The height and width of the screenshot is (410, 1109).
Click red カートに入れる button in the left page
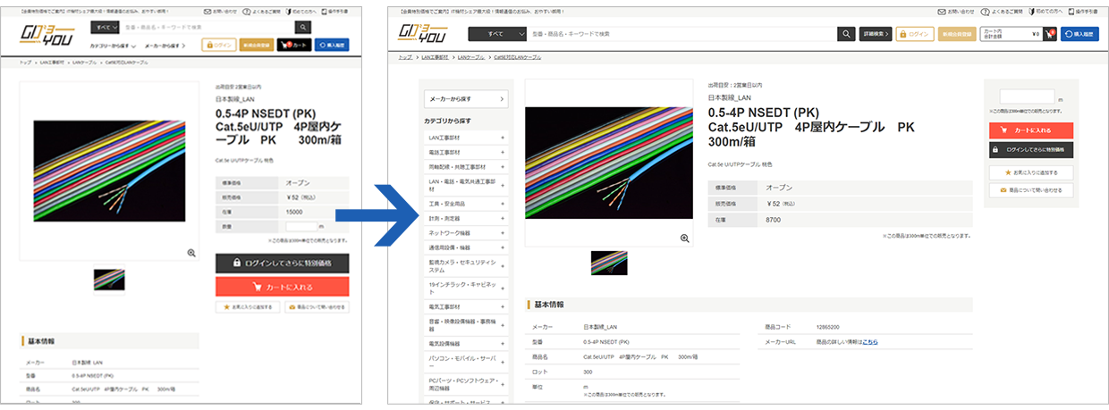coord(282,287)
